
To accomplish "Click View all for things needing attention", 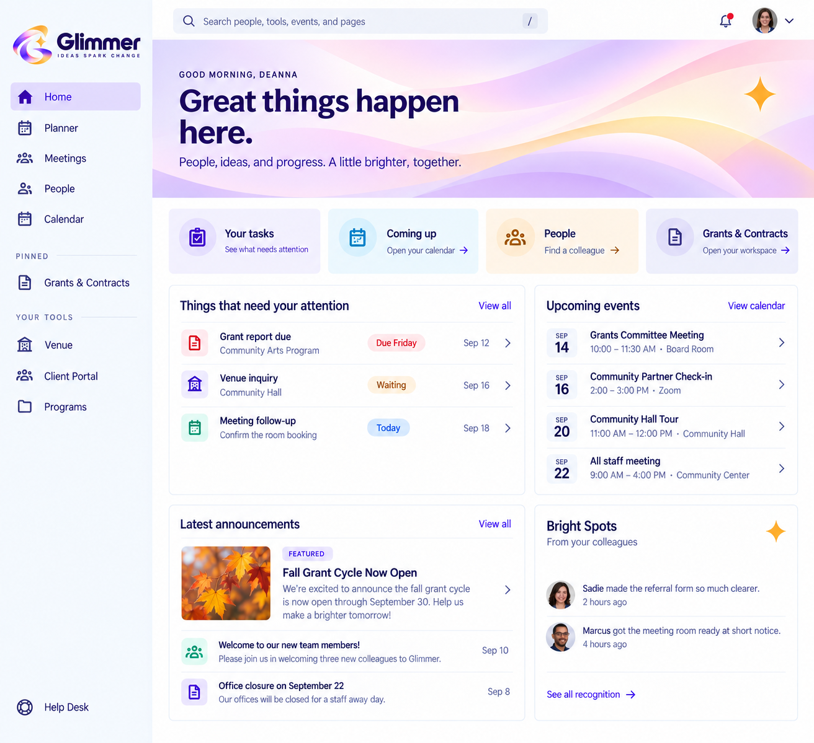I will 494,306.
